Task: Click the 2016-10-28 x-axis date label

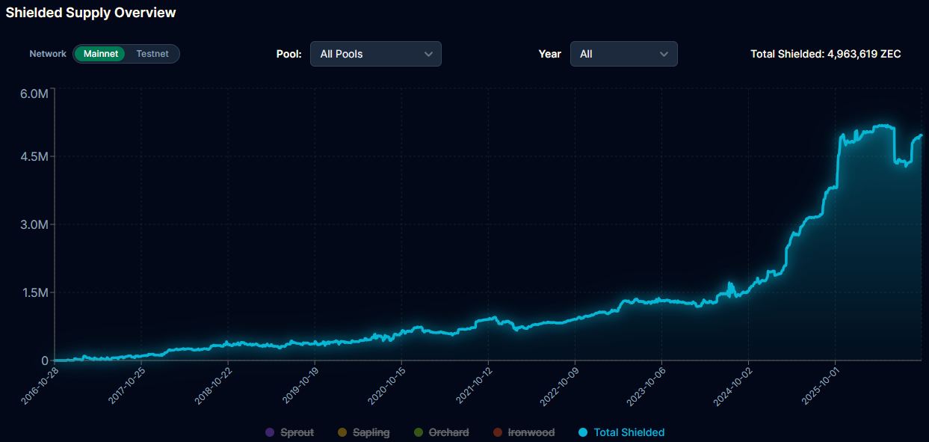Action: click(x=40, y=385)
